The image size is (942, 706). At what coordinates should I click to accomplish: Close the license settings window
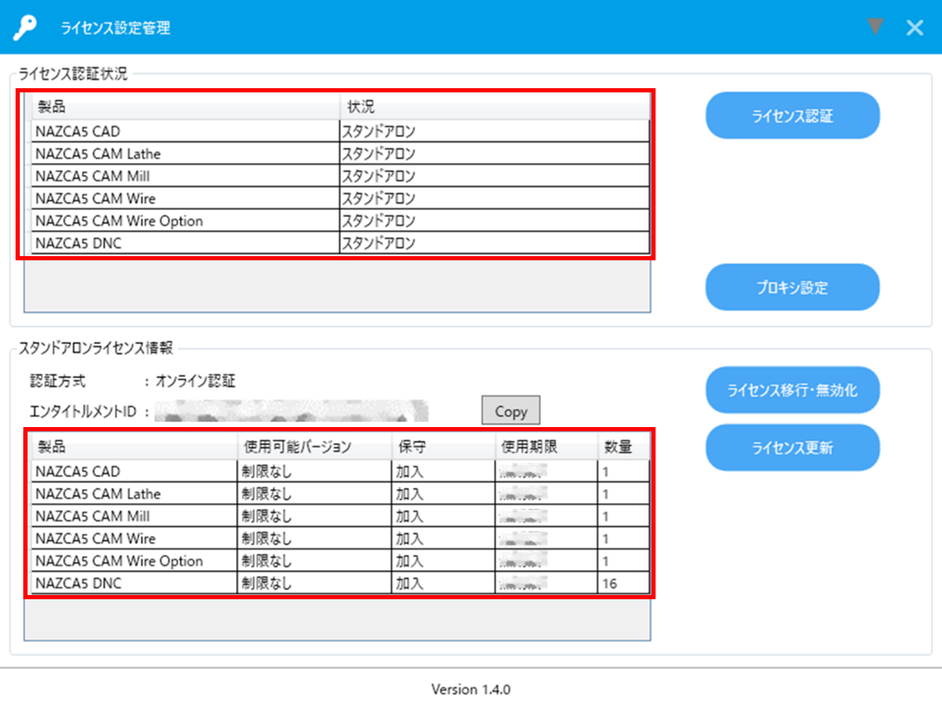pos(914,28)
